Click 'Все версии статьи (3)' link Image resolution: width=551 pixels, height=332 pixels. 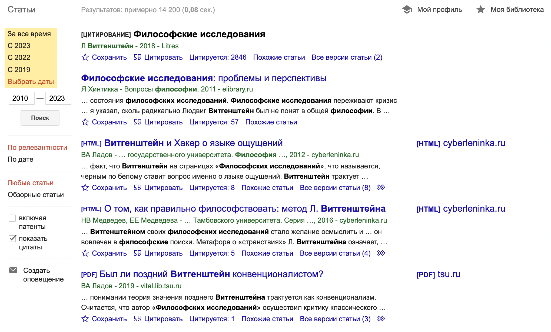(x=335, y=319)
